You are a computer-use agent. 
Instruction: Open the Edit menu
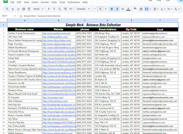pyautogui.click(x=19, y=2)
